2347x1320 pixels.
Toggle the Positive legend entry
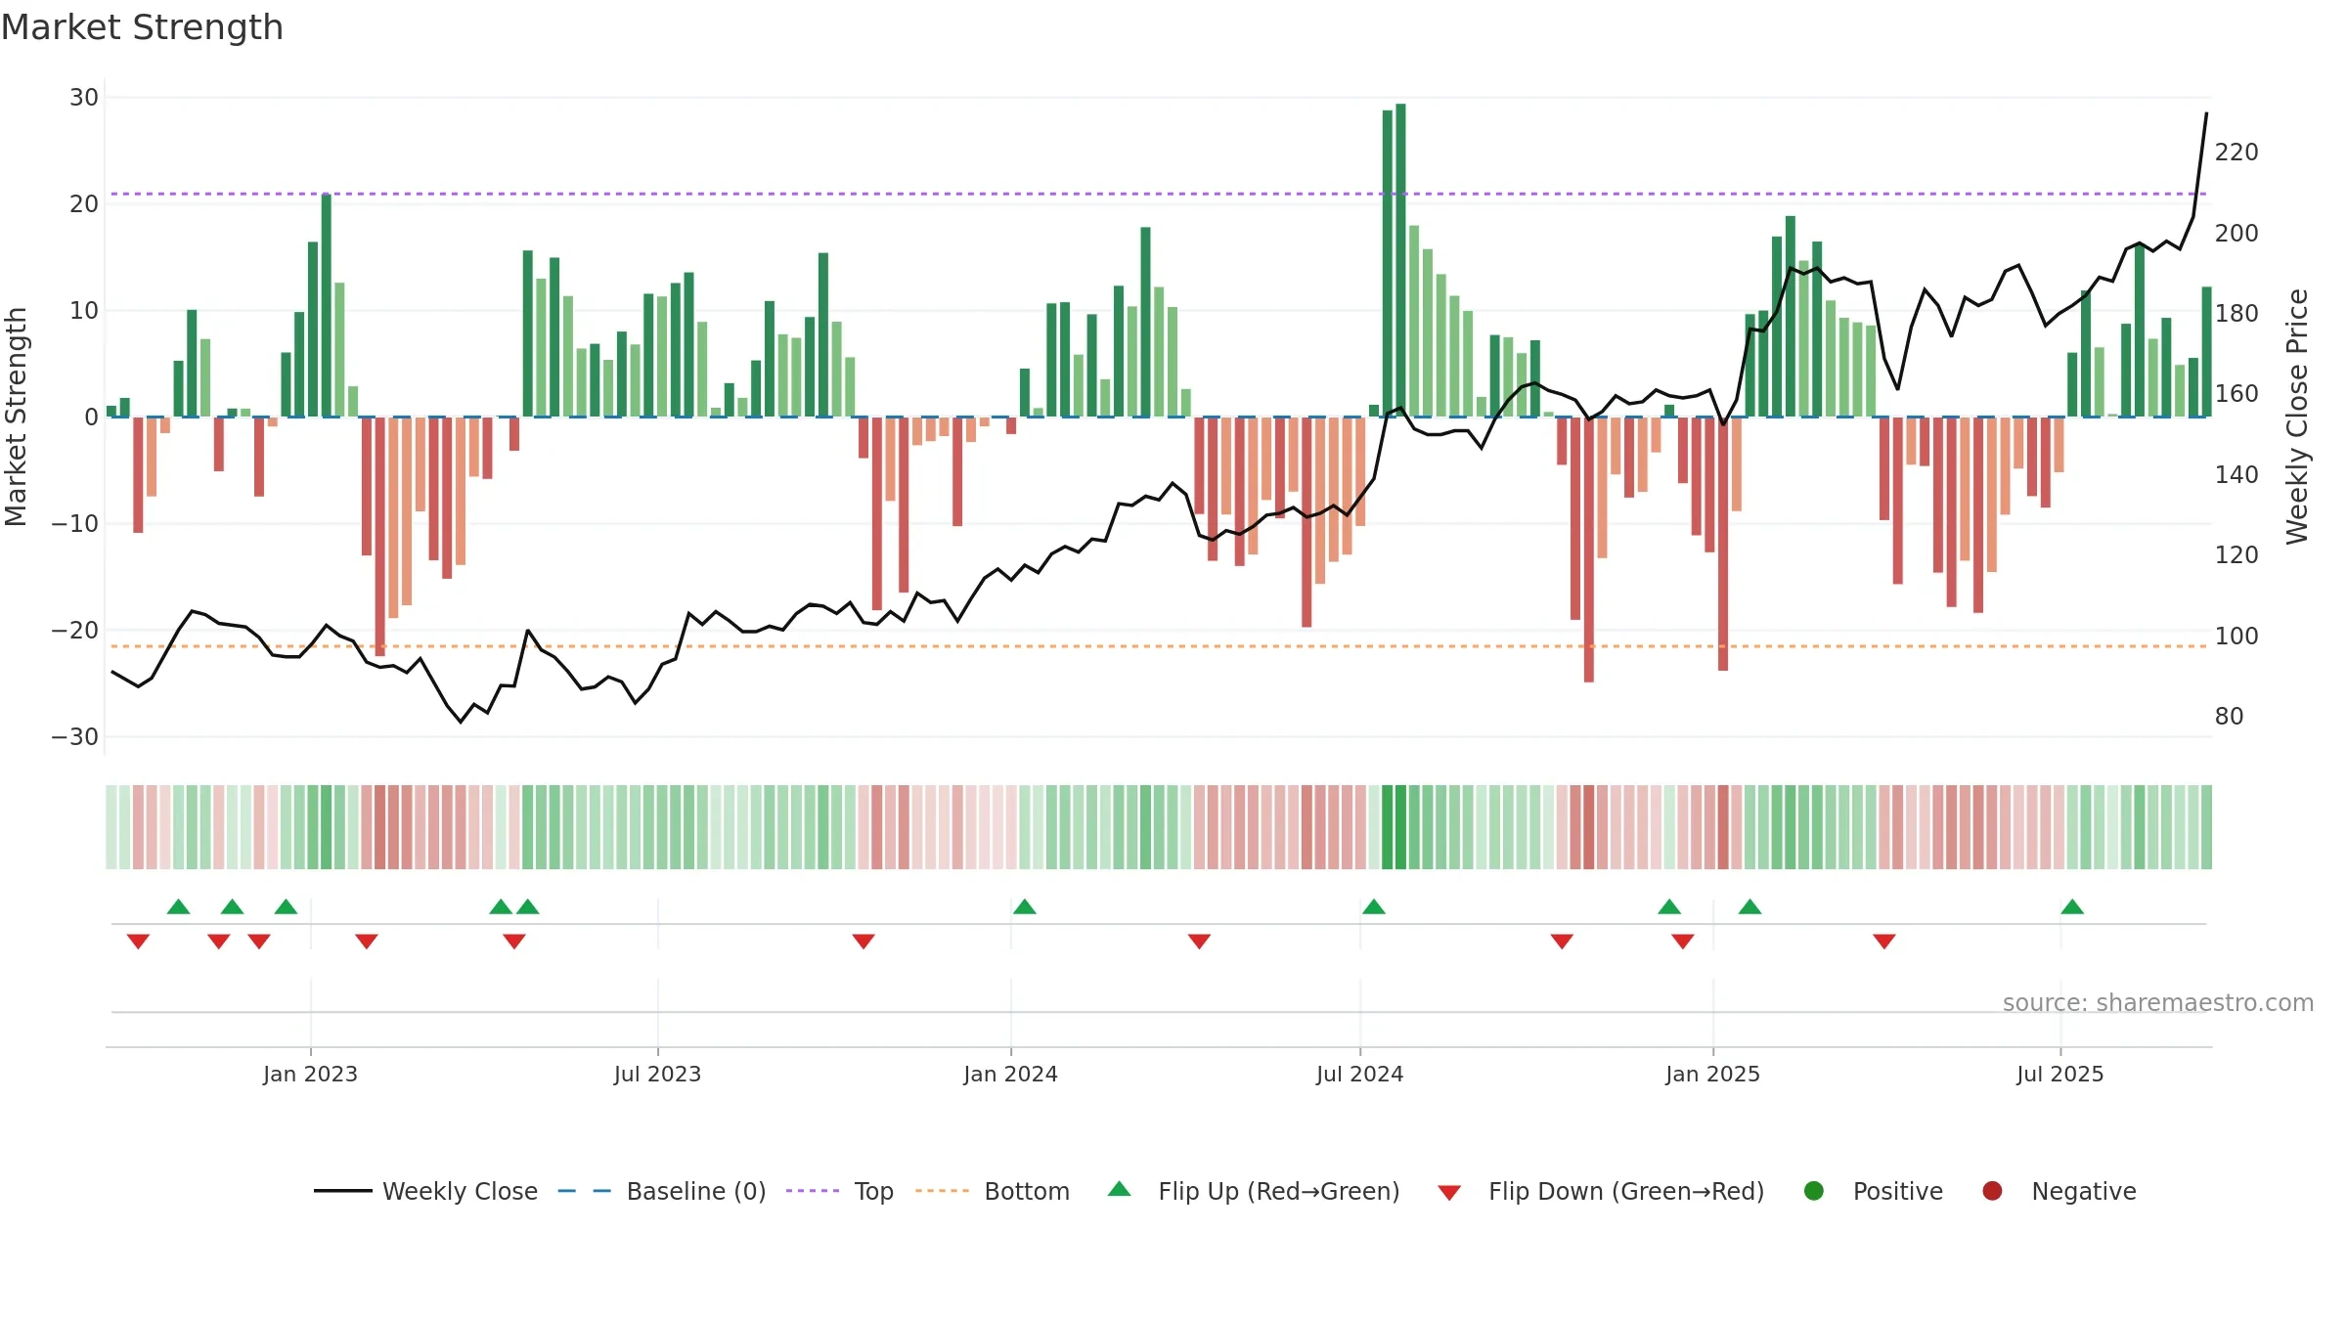pyautogui.click(x=1873, y=1191)
